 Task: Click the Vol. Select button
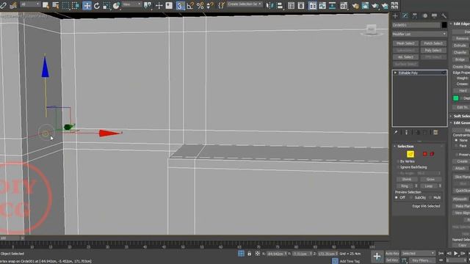(x=405, y=57)
